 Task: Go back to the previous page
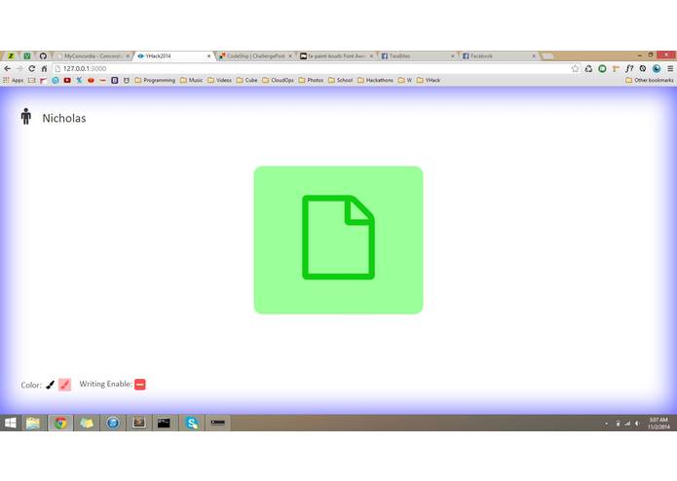8,68
